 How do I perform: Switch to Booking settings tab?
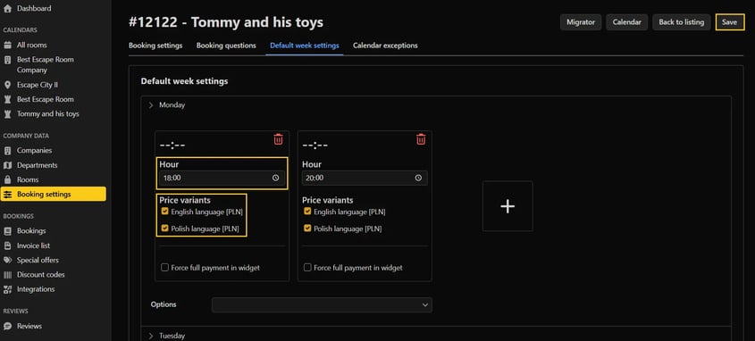click(x=155, y=46)
